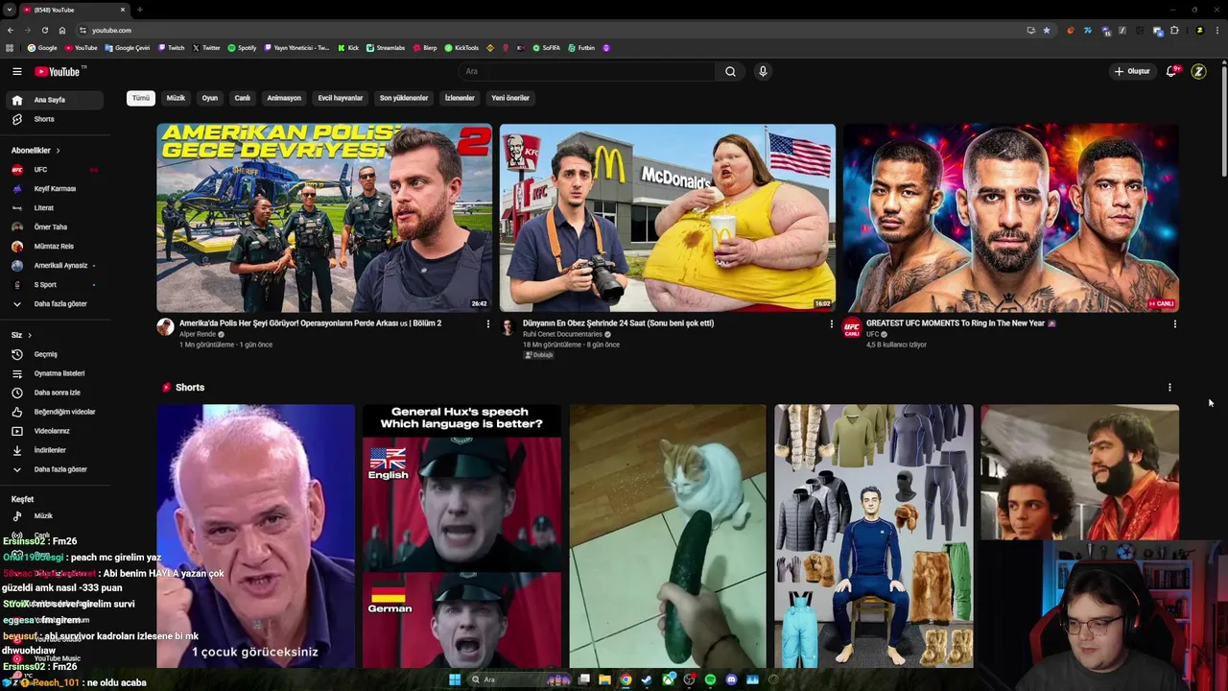Play the Amerikan Polis Gece Devriyesi thumbnail

pos(324,218)
